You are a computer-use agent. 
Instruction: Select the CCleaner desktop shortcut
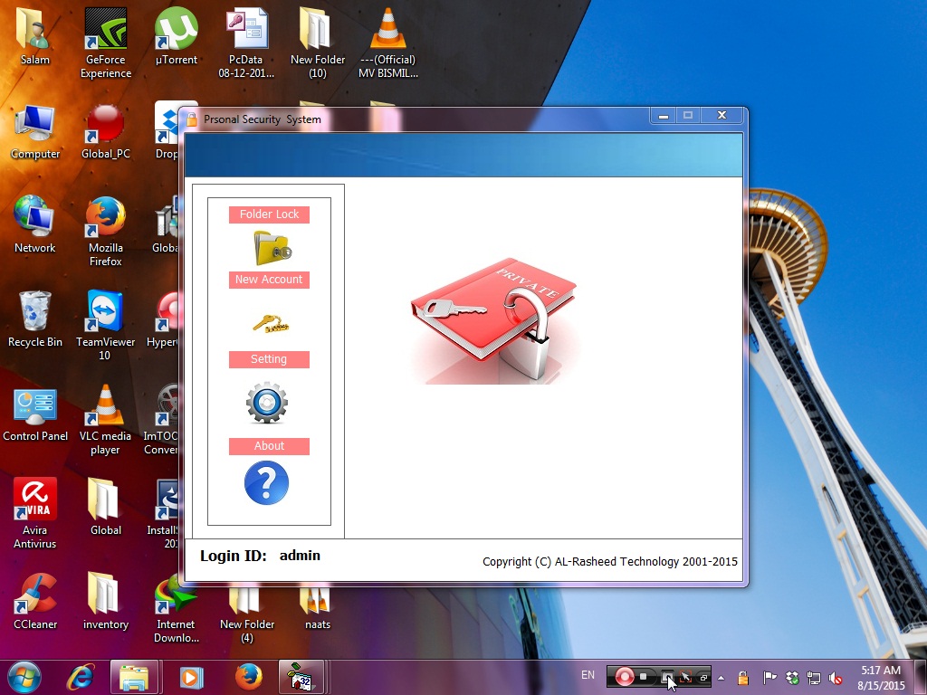[x=35, y=602]
